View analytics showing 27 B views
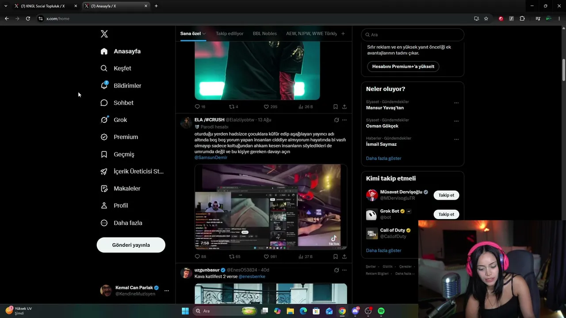The width and height of the screenshot is (566, 318). pos(306,257)
